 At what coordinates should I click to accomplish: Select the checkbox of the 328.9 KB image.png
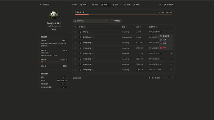tap(75, 70)
